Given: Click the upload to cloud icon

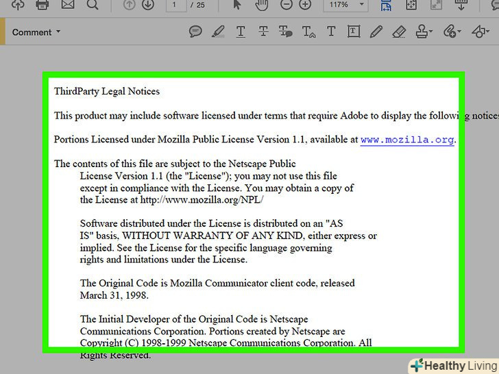Looking at the screenshot, I should pos(18,4).
